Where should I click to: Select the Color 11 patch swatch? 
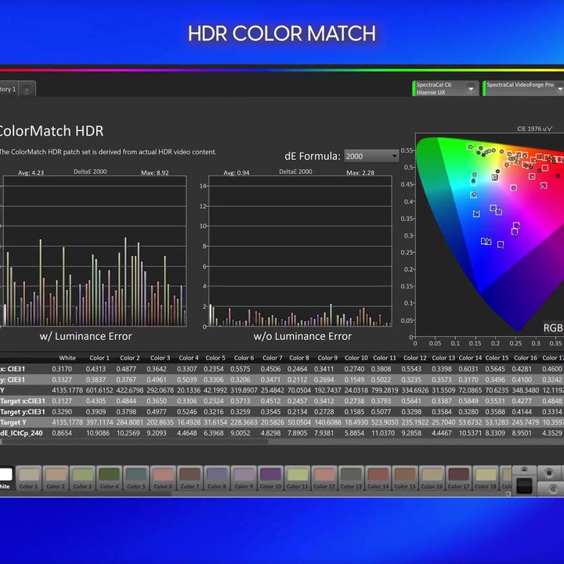pos(298,478)
